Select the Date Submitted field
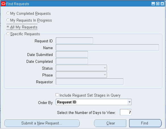 (x=72, y=54)
